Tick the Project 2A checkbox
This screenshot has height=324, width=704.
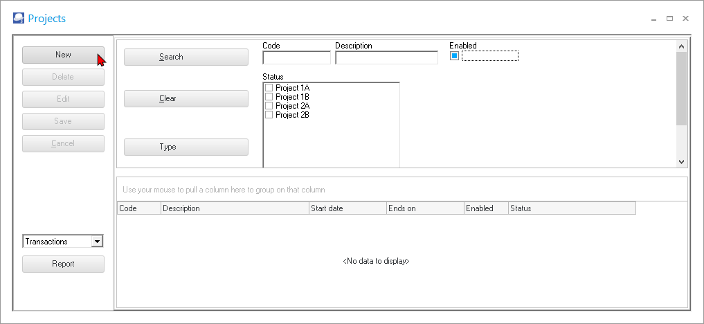pos(269,106)
